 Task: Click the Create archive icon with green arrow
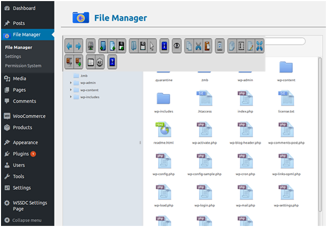[78, 62]
